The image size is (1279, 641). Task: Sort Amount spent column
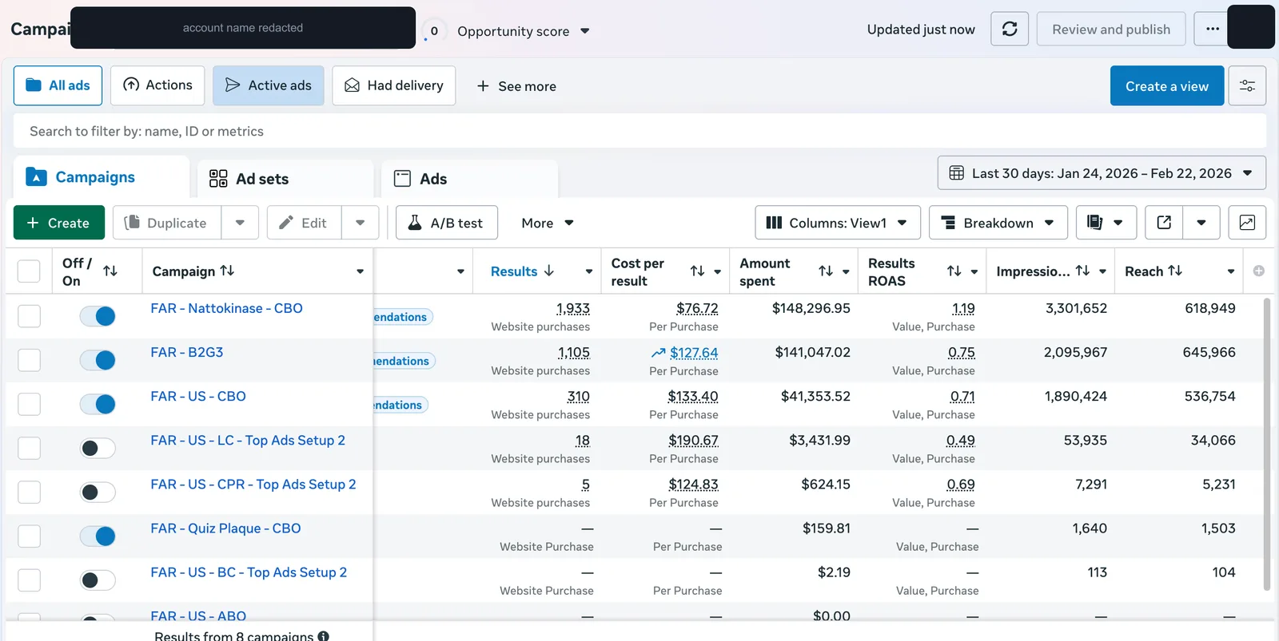tap(826, 271)
